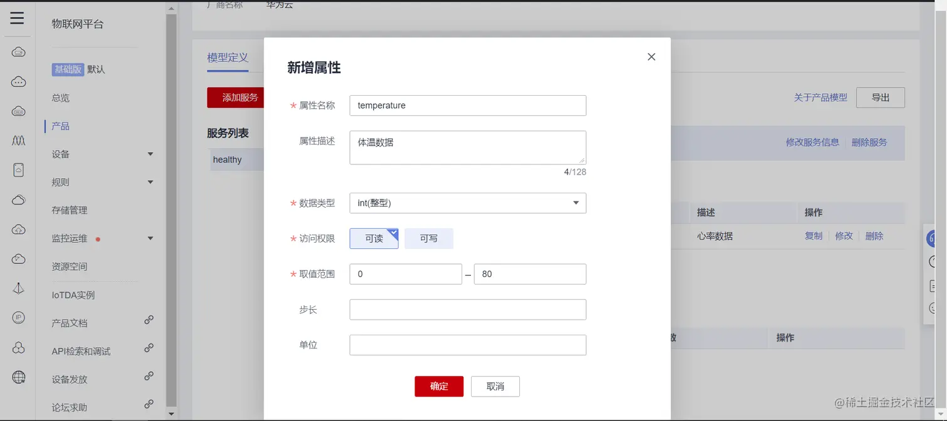Click the plain cloud sidebar icon
Image resolution: width=947 pixels, height=421 pixels.
[x=18, y=200]
